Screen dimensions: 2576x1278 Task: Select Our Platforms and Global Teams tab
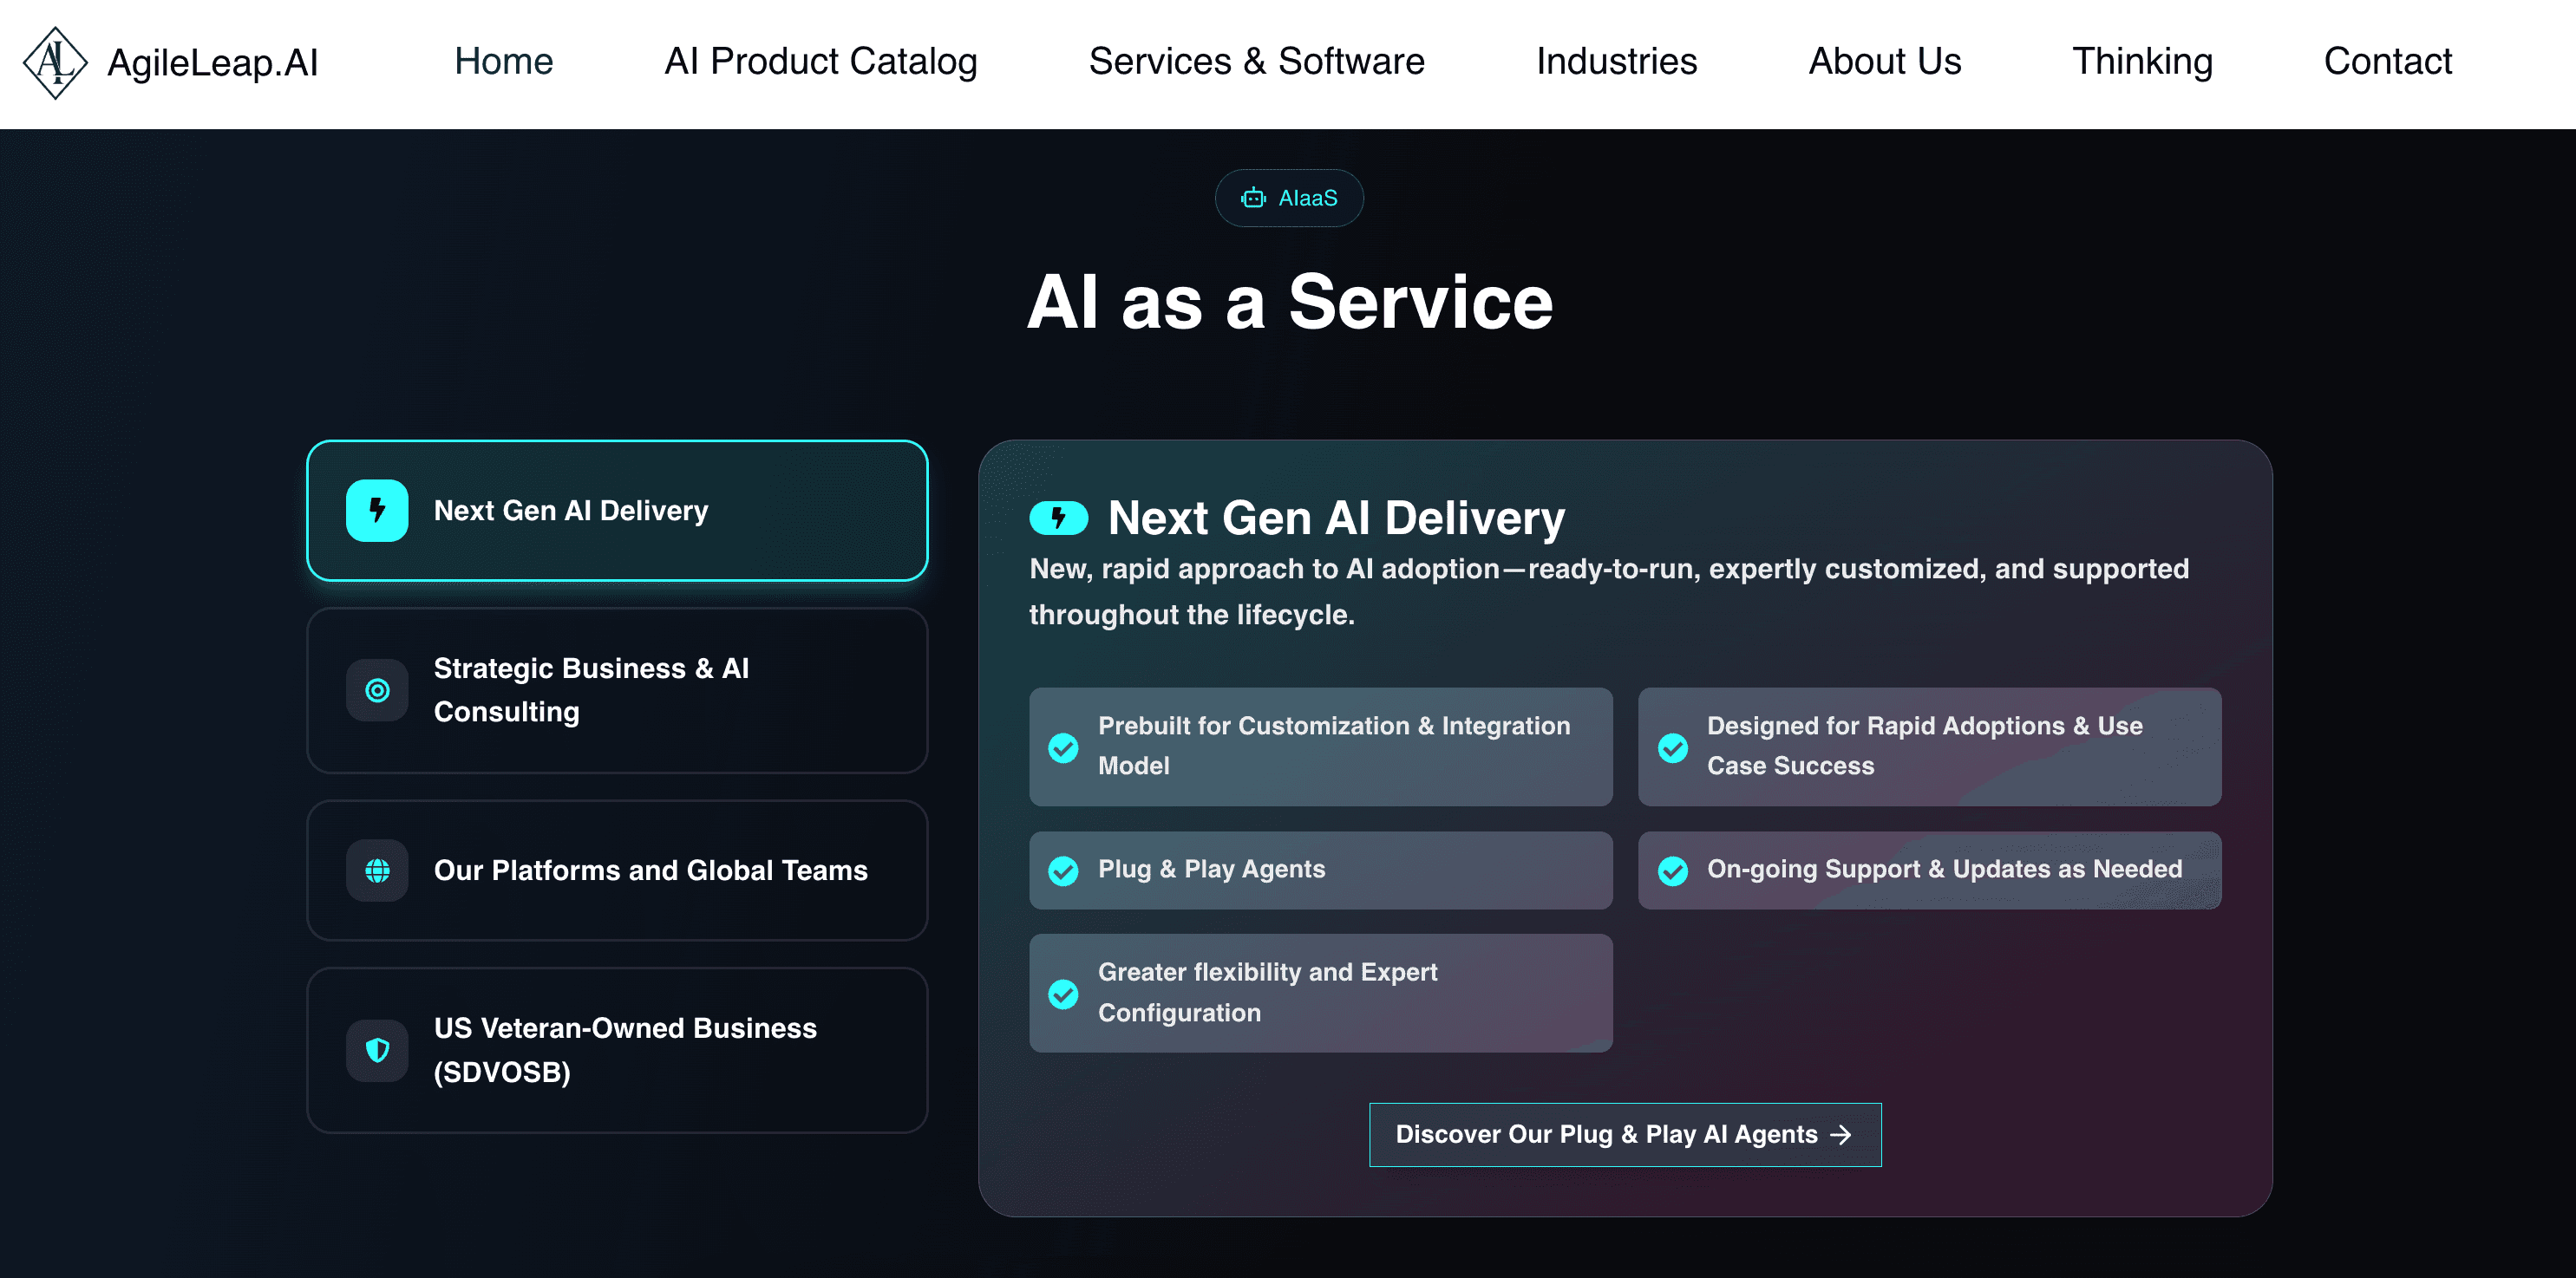617,870
